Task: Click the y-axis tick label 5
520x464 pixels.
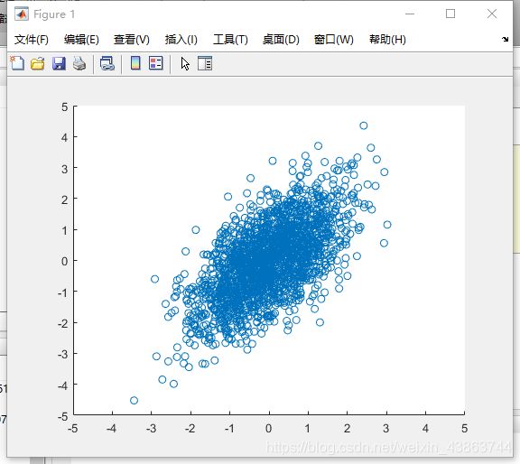Action: point(64,107)
